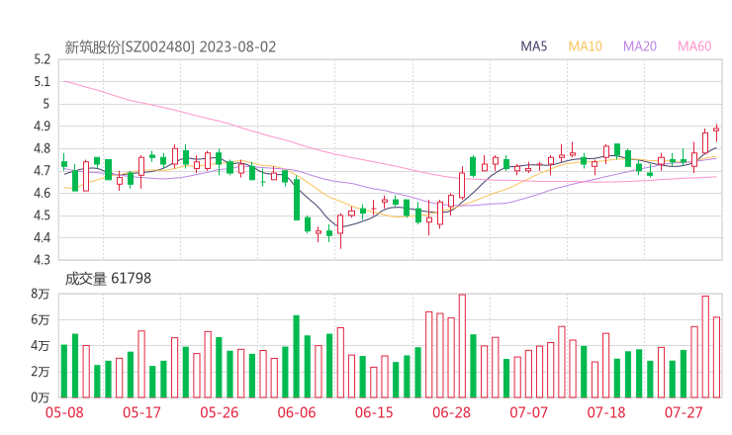Click the 5.2 price axis label
This screenshot has height=435, width=732.
coord(41,59)
